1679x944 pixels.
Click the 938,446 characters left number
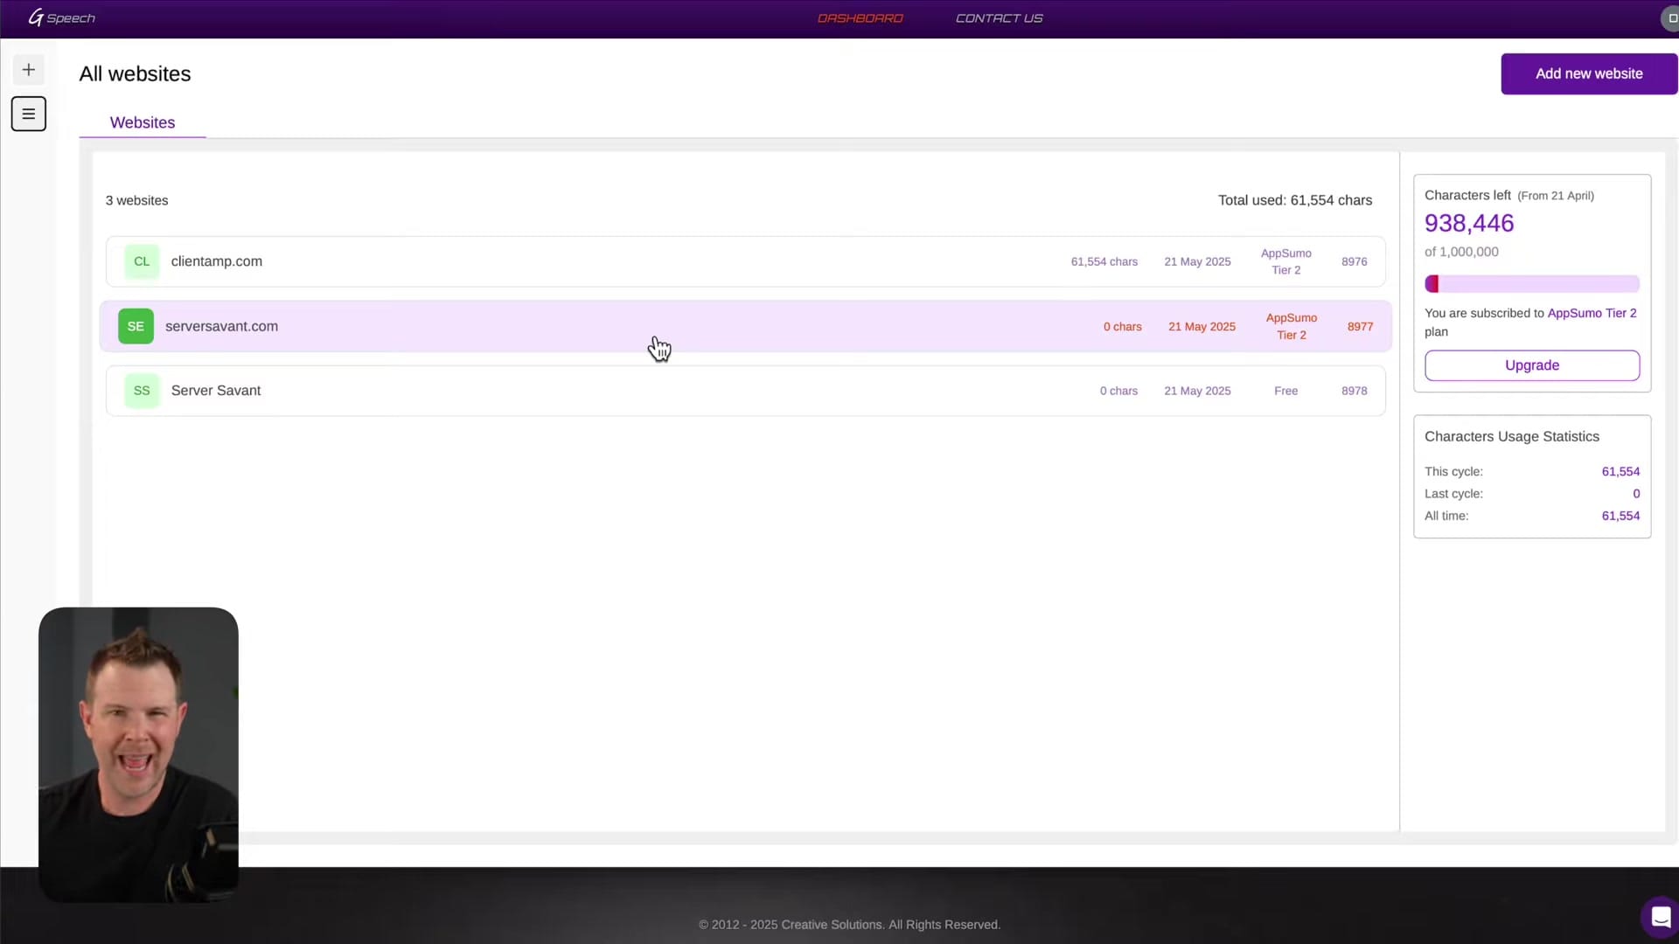point(1469,223)
